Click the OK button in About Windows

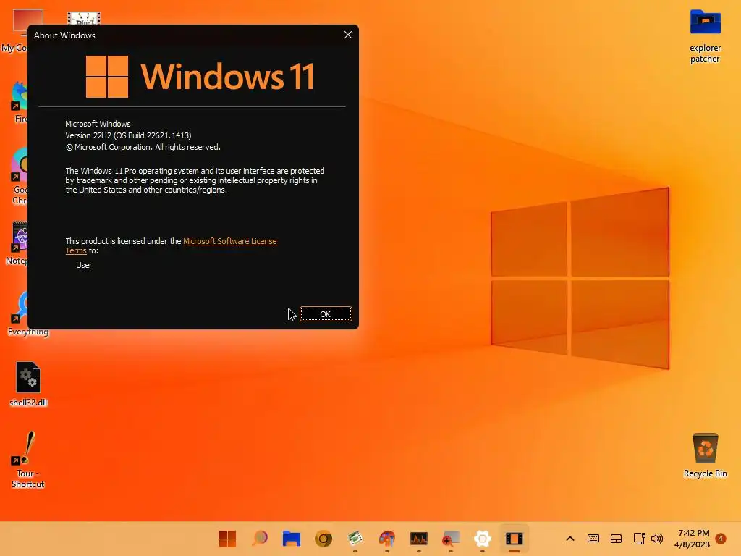(326, 314)
